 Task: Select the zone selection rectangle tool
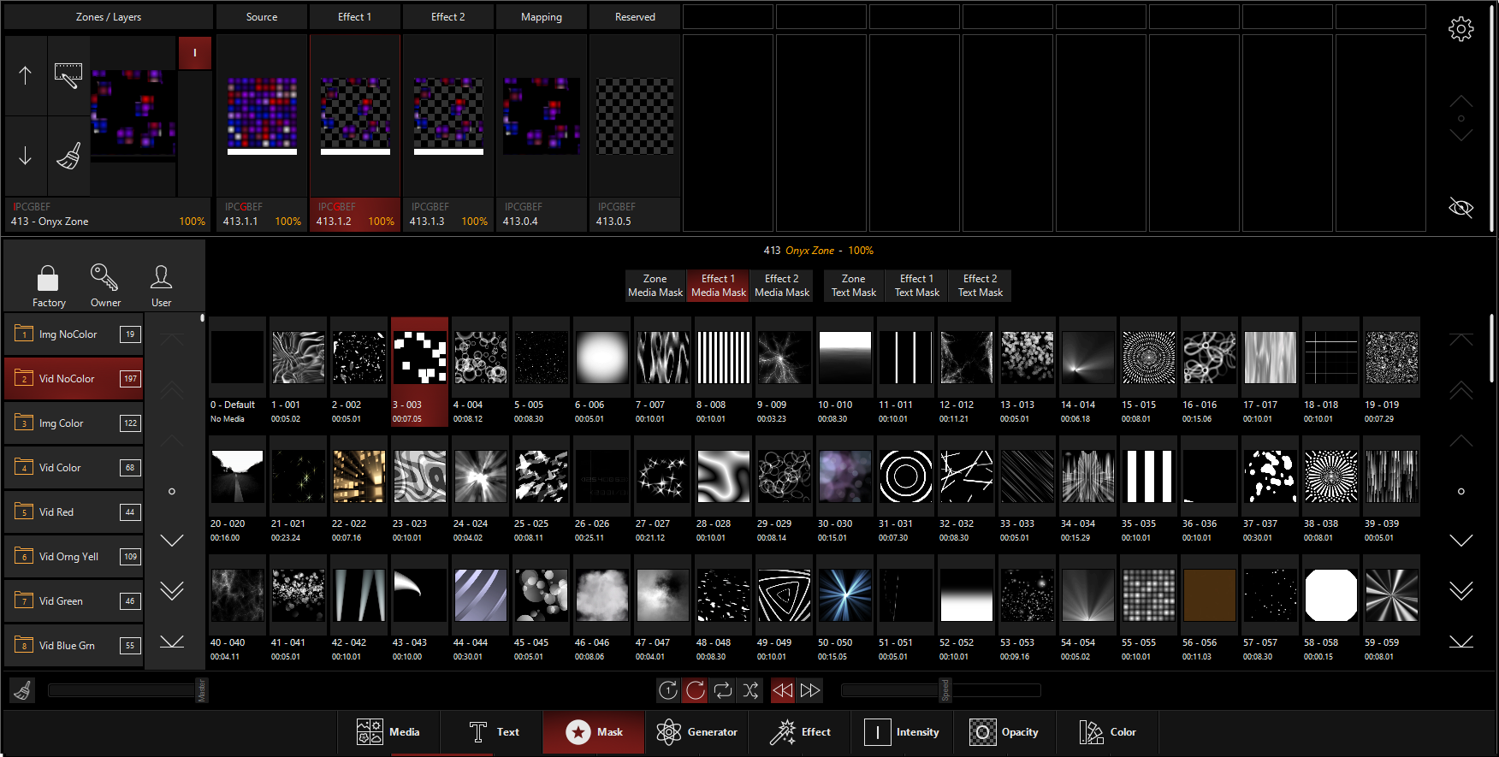68,75
